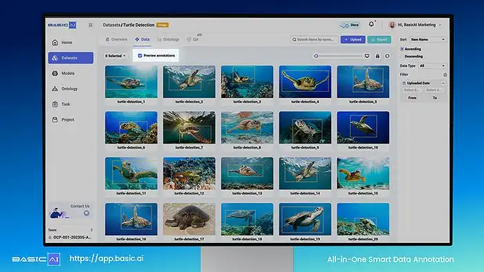484x272 pixels.
Task: Open the Data Type All dropdown
Action: 432,66
